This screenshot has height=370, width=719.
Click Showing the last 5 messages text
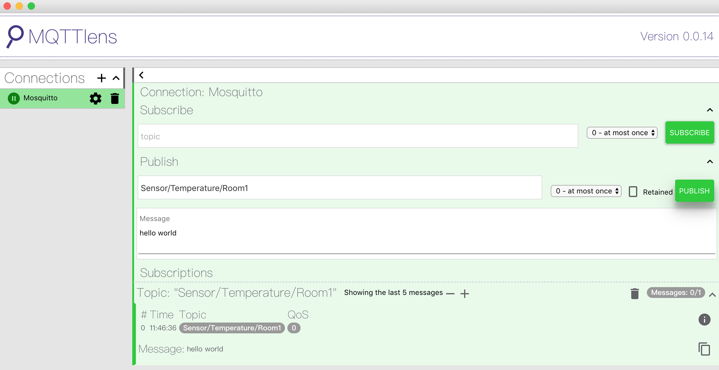click(393, 293)
